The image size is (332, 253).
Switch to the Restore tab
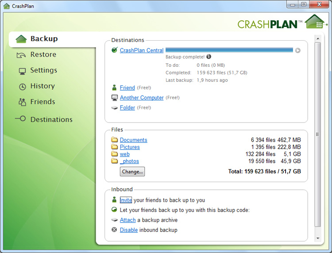click(x=43, y=54)
